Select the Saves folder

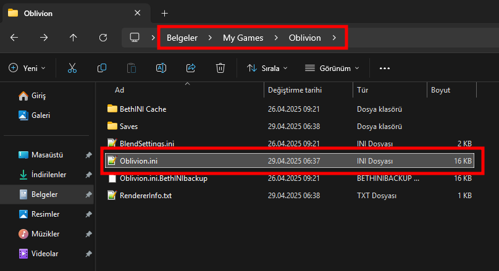click(x=290, y=127)
